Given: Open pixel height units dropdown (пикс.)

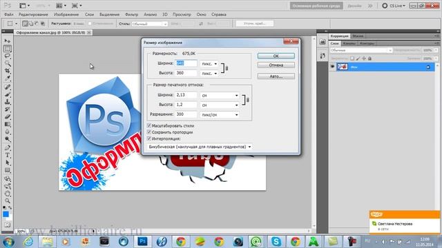Looking at the screenshot, I should point(209,74).
